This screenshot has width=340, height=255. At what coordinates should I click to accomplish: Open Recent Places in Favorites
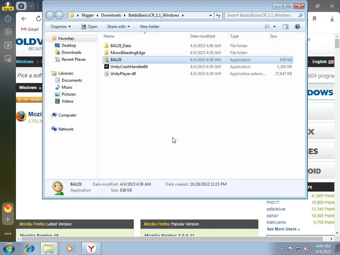click(73, 59)
